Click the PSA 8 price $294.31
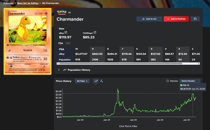 (112, 54)
